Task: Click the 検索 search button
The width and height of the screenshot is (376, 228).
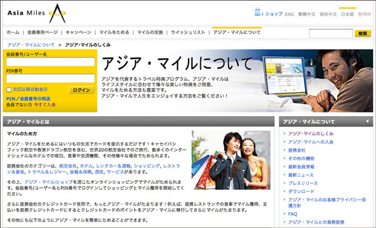Action: click(x=363, y=33)
